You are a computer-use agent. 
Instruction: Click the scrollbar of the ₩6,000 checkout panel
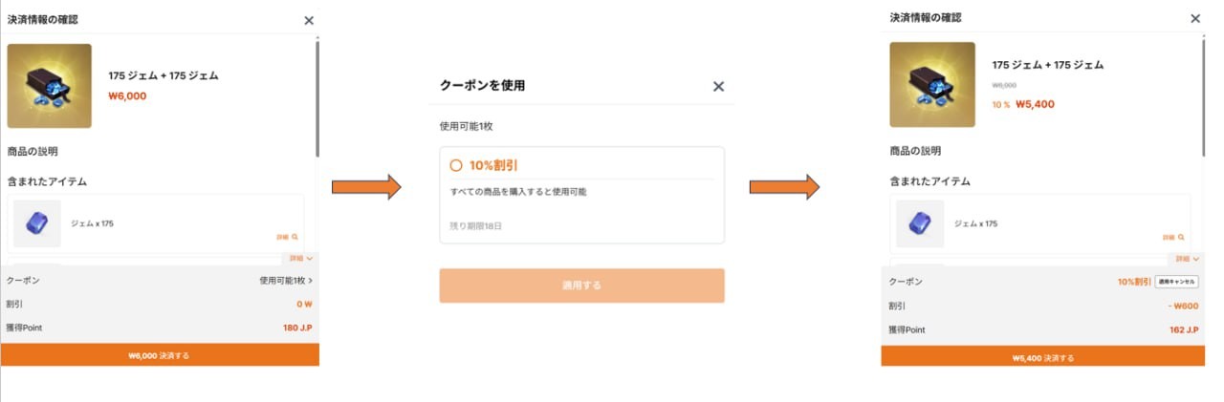coord(317,95)
